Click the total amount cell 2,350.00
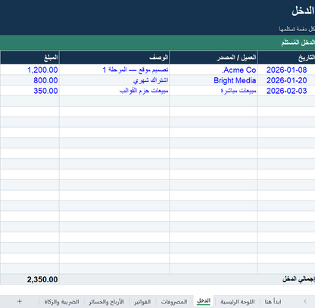The width and height of the screenshot is (315, 308). point(30,279)
